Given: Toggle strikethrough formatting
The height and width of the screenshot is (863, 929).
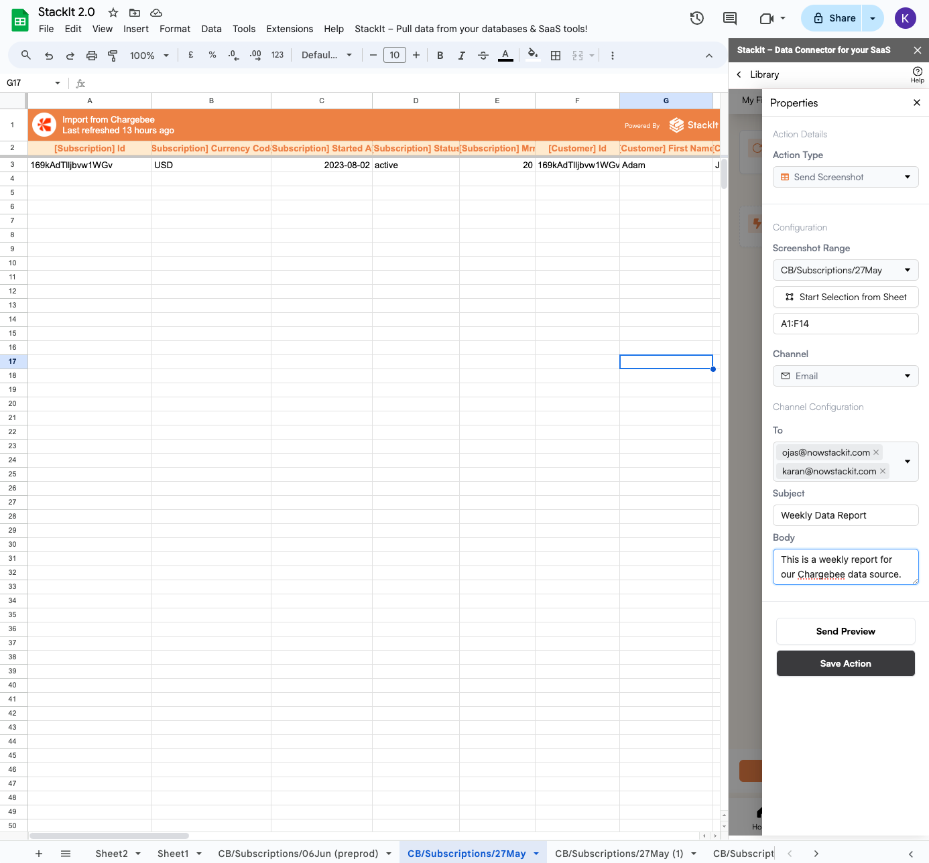Looking at the screenshot, I should [483, 56].
